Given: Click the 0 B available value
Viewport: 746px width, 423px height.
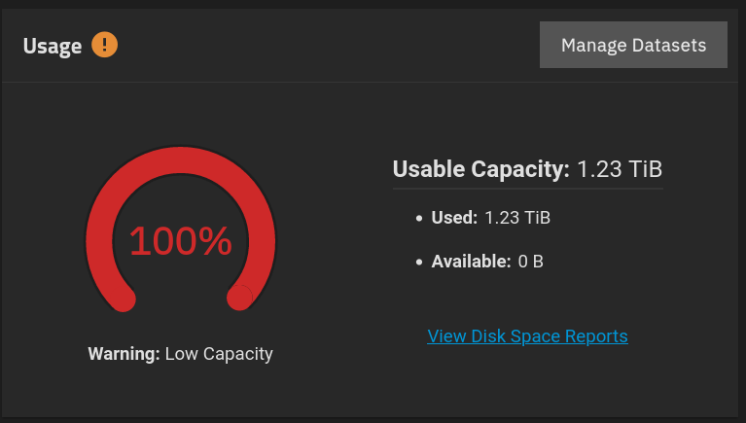Looking at the screenshot, I should click(x=530, y=261).
